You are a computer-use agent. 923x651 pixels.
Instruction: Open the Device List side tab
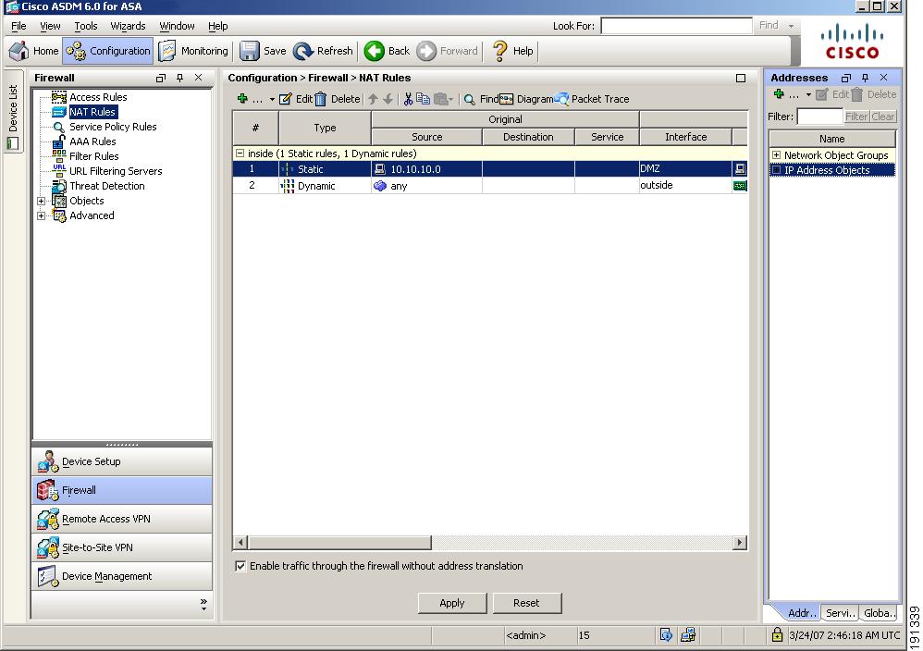click(13, 112)
